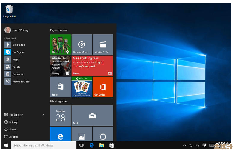
Task: Open the Xbox tile
Action: [60, 44]
